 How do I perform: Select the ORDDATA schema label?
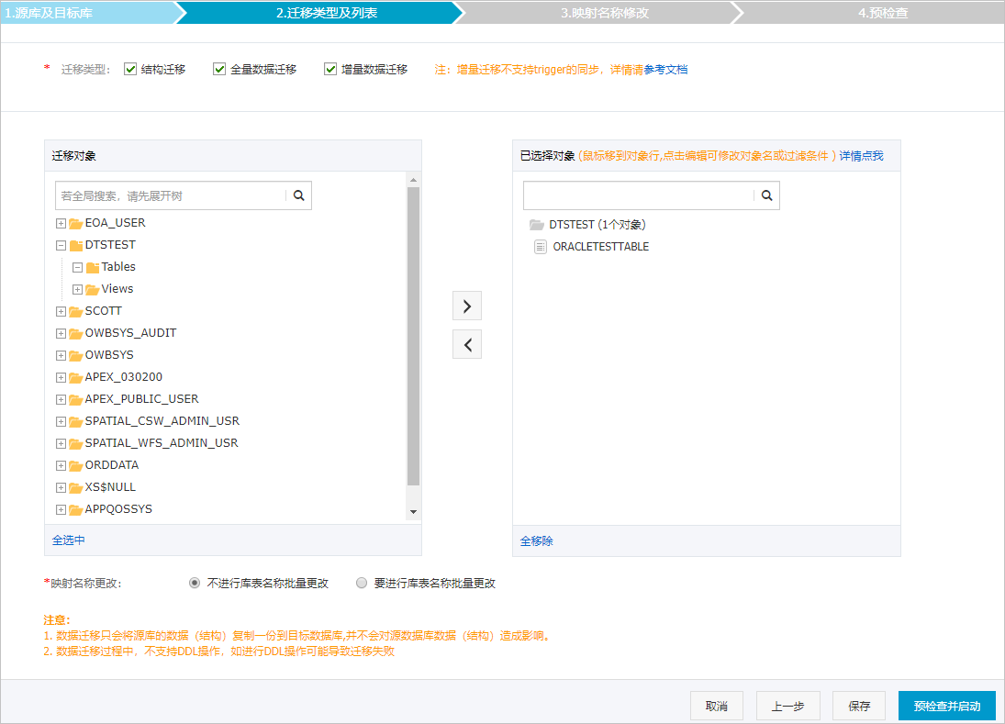[112, 465]
